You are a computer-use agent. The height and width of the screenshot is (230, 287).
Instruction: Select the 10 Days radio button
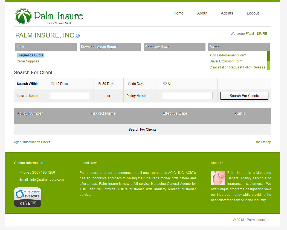[x=53, y=84]
